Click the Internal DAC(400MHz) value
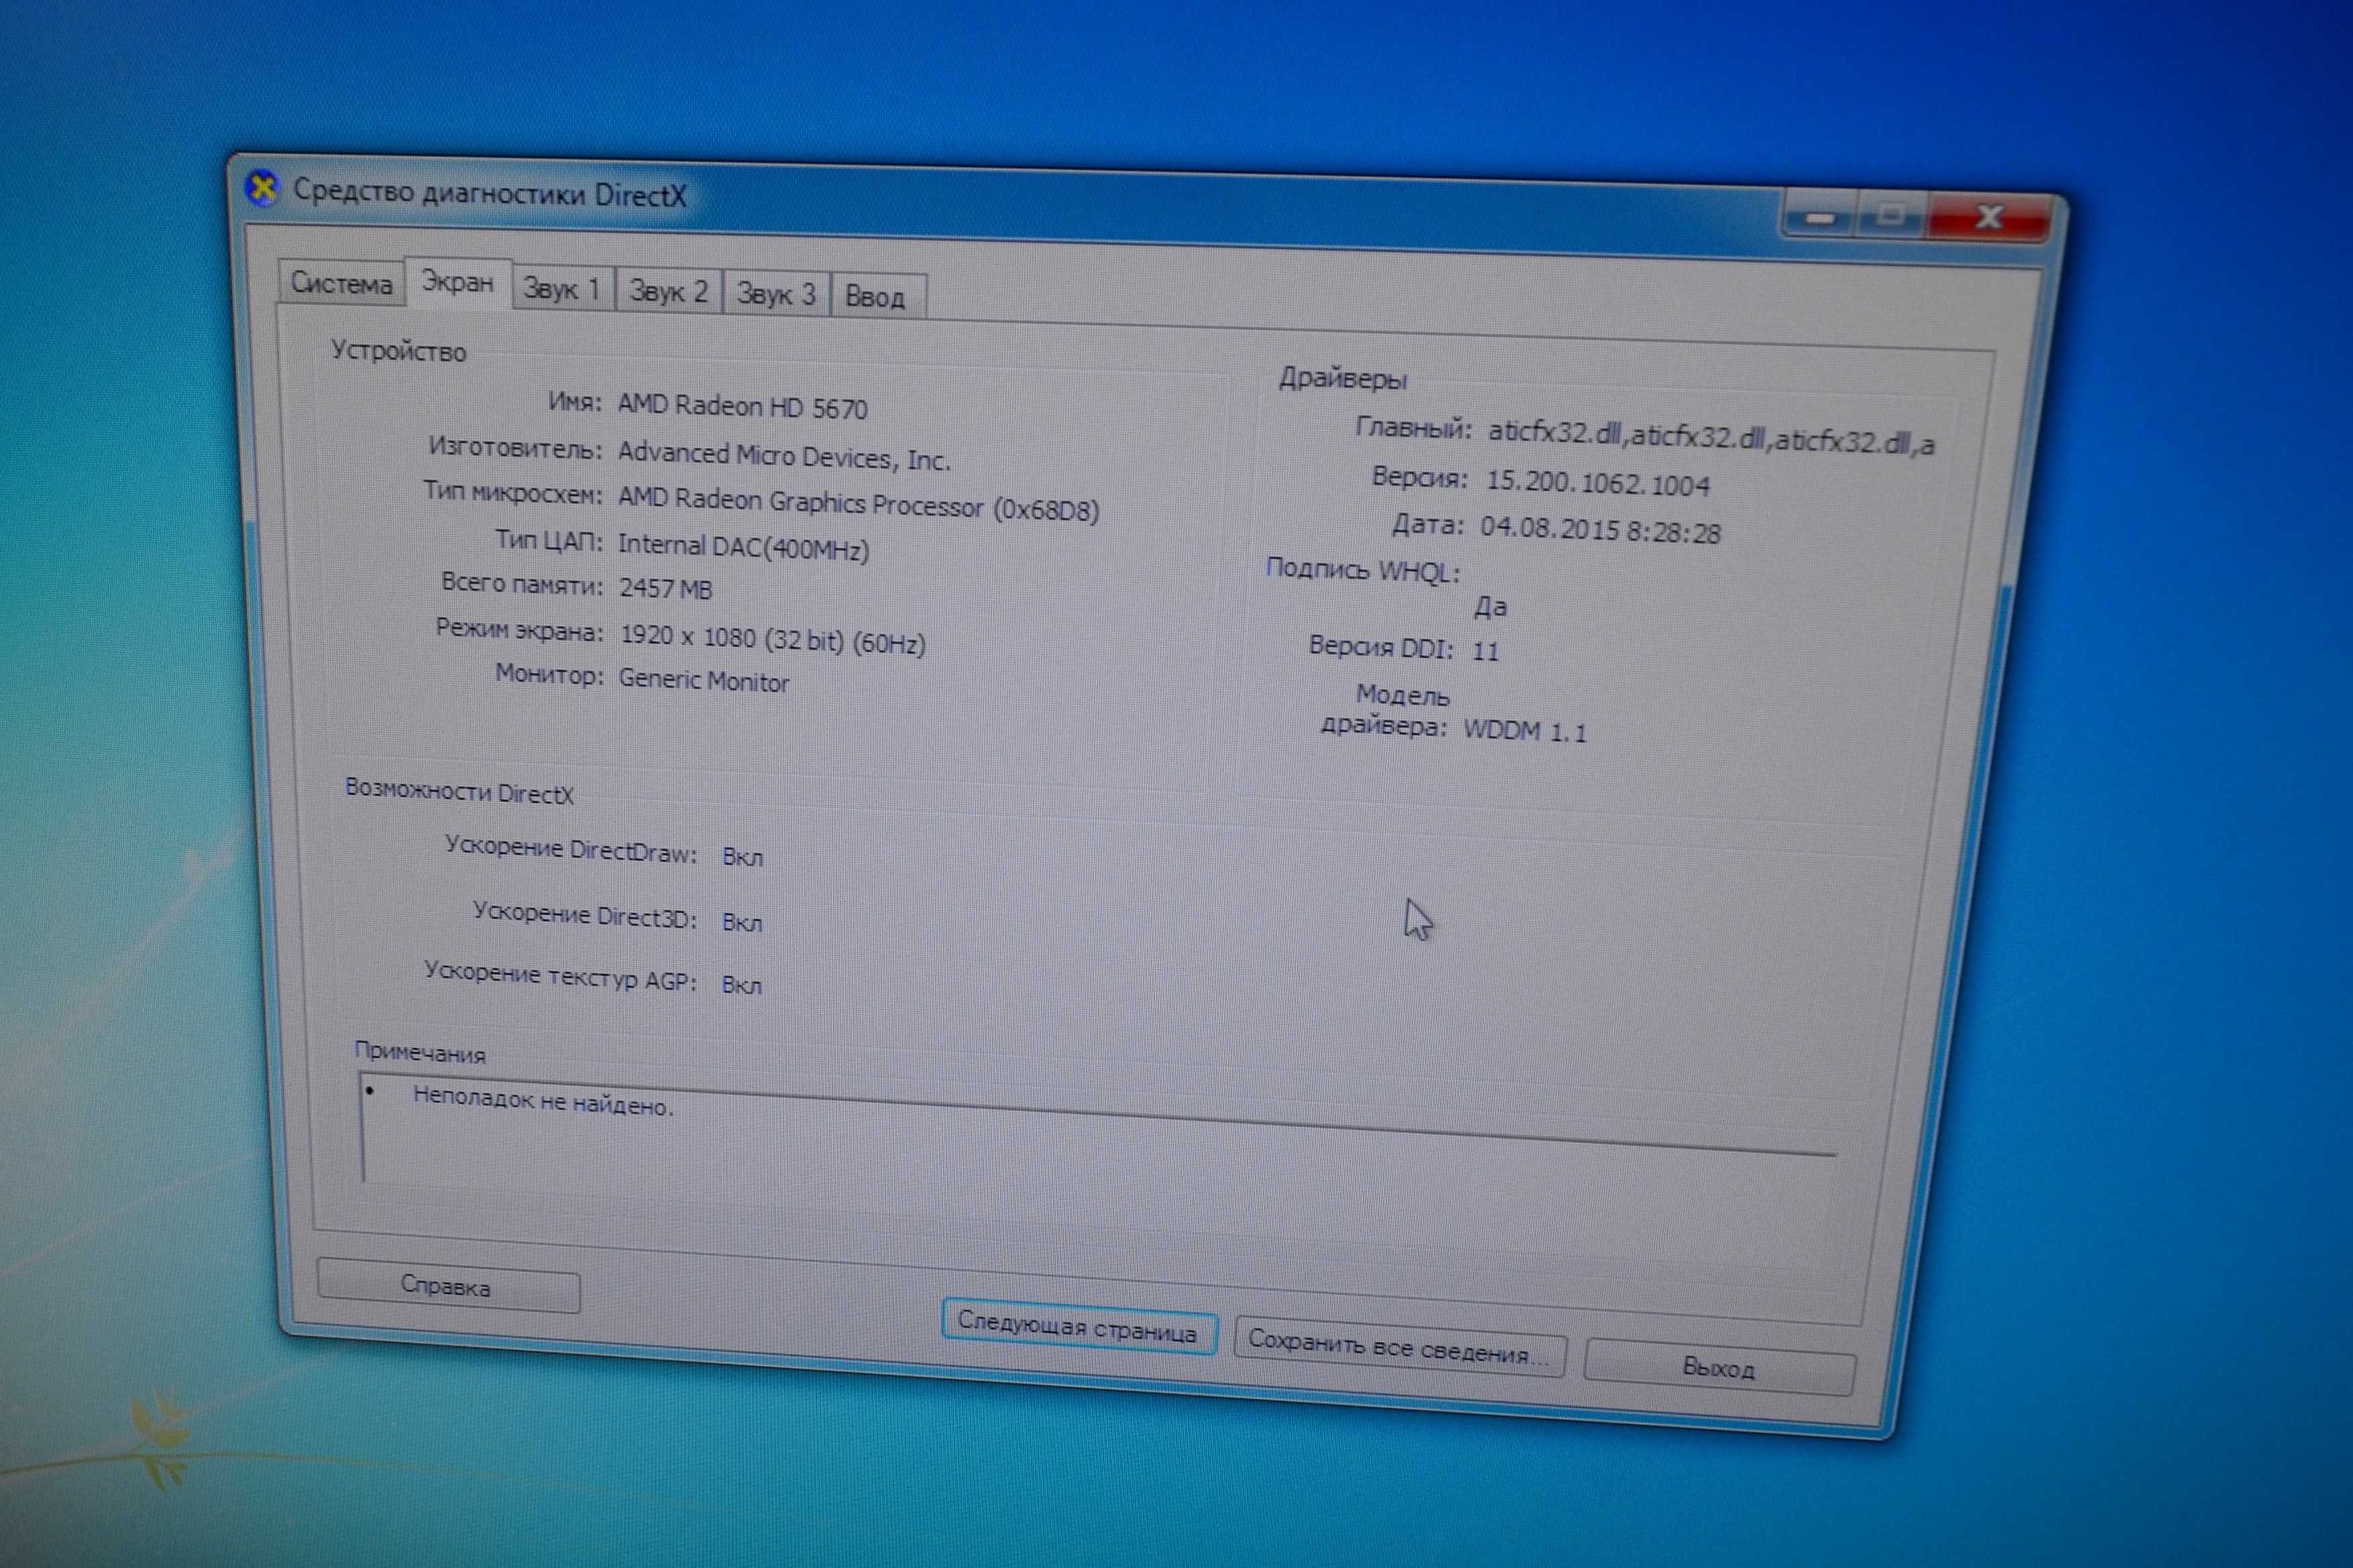Screen dimensions: 2353x1568 (x=743, y=547)
